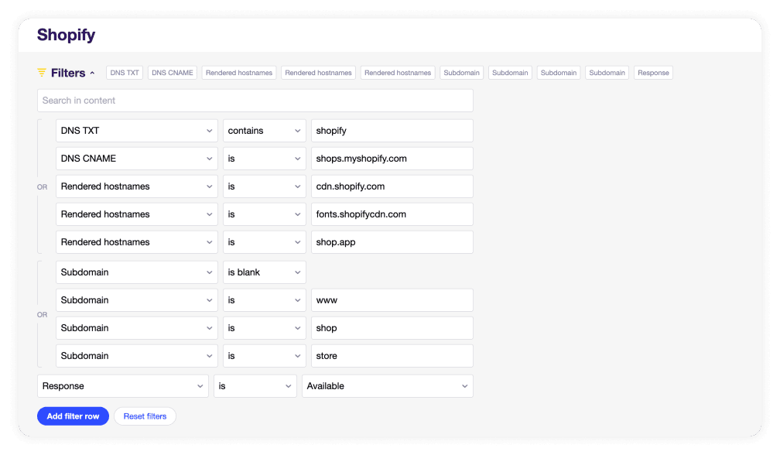Edit the shopify value field
The width and height of the screenshot is (780, 455).
coord(392,131)
